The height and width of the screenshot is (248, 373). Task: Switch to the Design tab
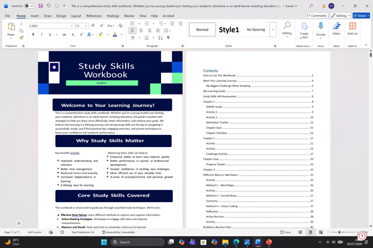coord(61,15)
